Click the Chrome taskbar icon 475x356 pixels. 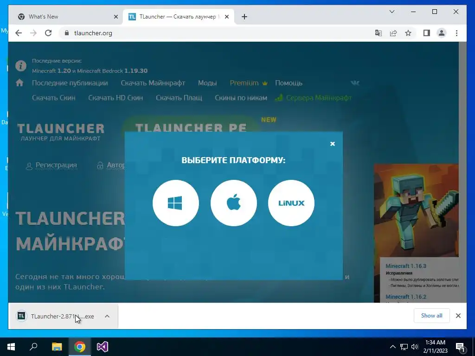click(80, 347)
